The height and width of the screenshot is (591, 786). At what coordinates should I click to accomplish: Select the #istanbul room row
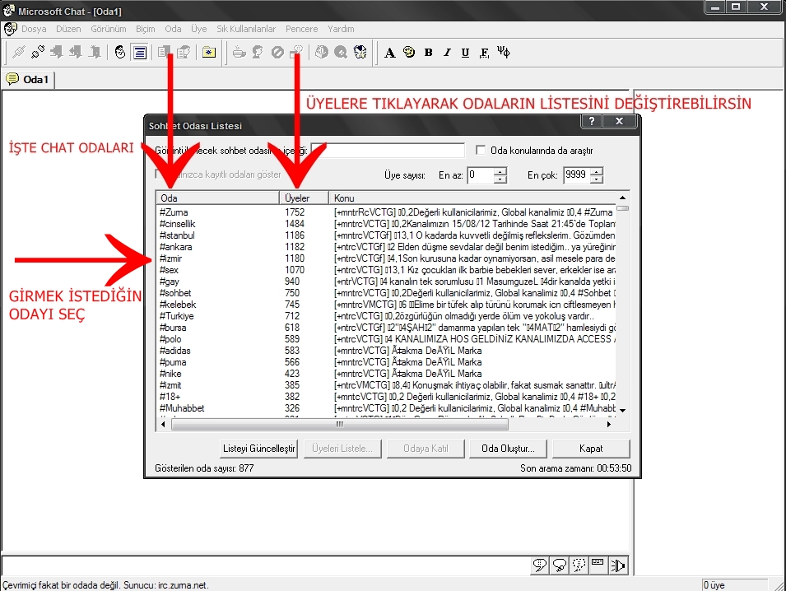click(386, 235)
